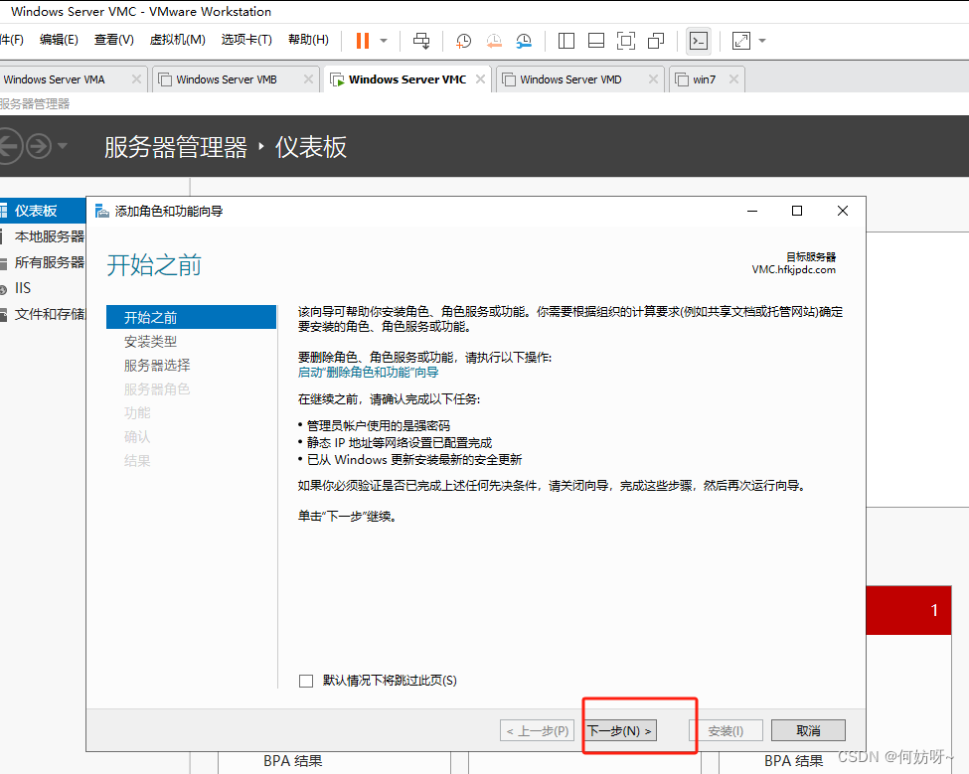The height and width of the screenshot is (774, 969).
Task: Expand the stretch guest dropdown arrow
Action: click(x=762, y=41)
